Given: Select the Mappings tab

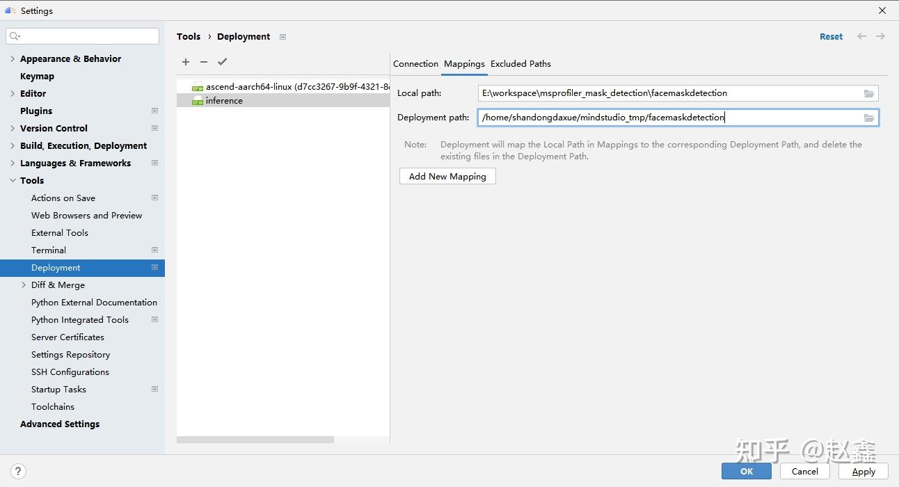Looking at the screenshot, I should coord(464,63).
